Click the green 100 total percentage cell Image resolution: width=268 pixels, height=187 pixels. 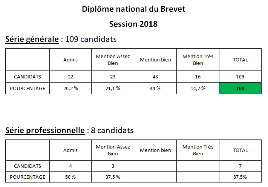pos(240,88)
